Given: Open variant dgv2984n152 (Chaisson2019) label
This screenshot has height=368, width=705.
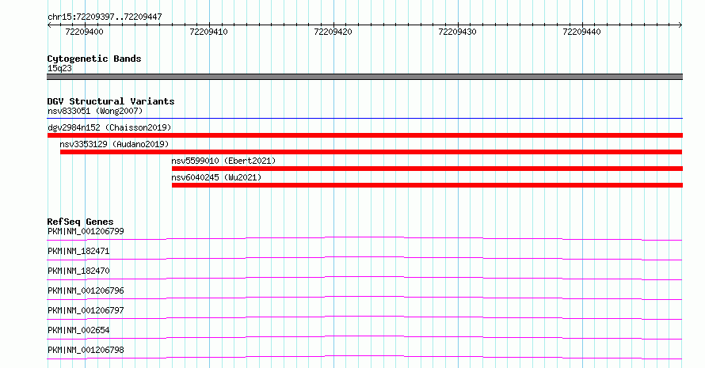Looking at the screenshot, I should point(109,127).
